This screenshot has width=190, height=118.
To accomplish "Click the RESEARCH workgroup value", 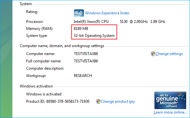I will 83,76.
